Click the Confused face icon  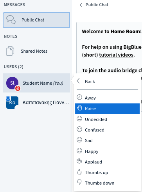79,130
